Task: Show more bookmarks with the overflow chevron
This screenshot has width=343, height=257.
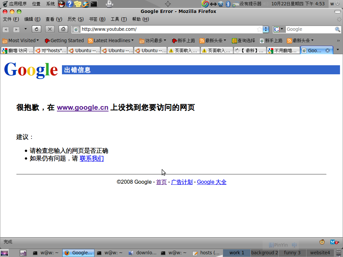Action: [338, 40]
